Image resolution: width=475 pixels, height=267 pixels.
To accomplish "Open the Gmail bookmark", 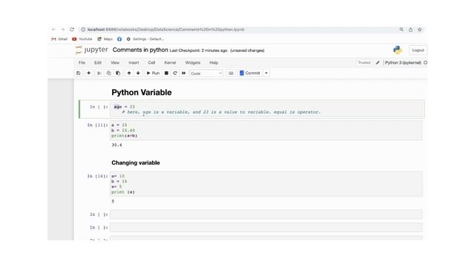I will (59, 39).
